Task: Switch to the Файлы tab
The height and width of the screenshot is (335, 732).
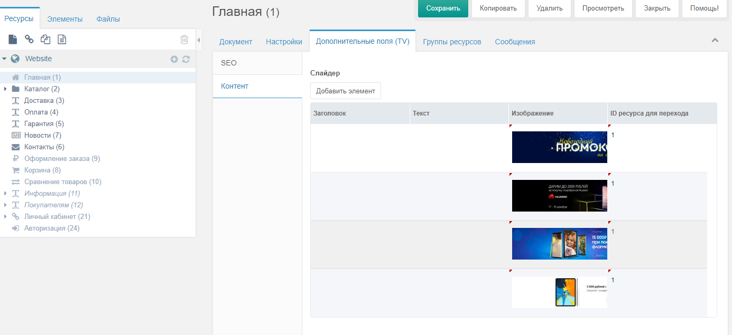Action: 108,19
